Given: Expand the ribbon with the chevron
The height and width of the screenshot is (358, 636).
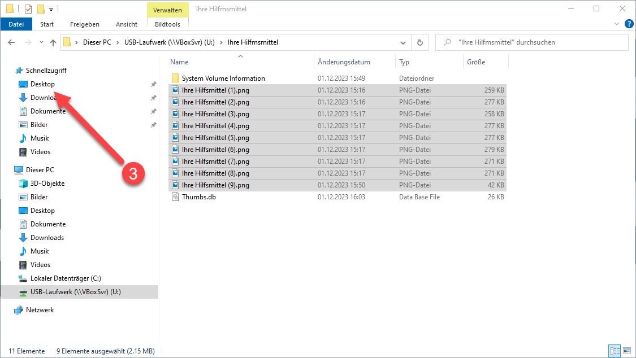Looking at the screenshot, I should click(x=617, y=24).
